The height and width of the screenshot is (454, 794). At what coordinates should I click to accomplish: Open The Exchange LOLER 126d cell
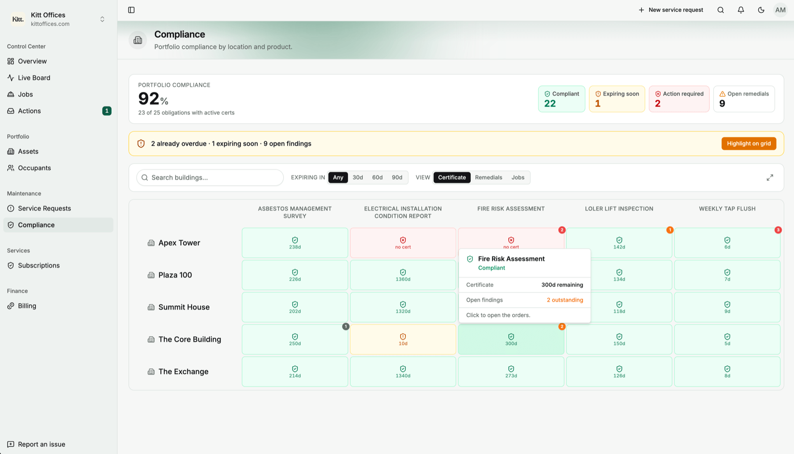[x=619, y=372]
